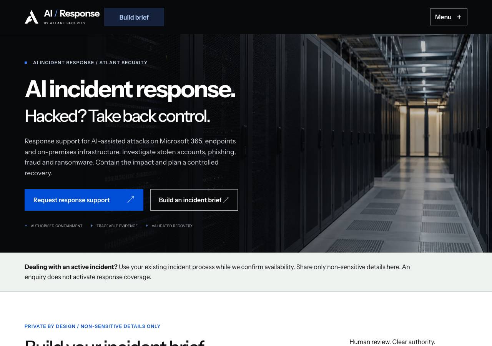Click arrow icon on Request response support
492x346 pixels.
point(131,200)
